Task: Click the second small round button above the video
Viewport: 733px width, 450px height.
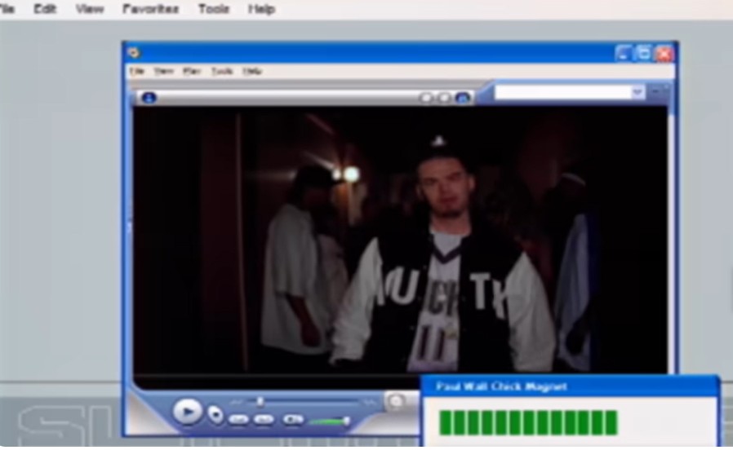Action: point(444,98)
